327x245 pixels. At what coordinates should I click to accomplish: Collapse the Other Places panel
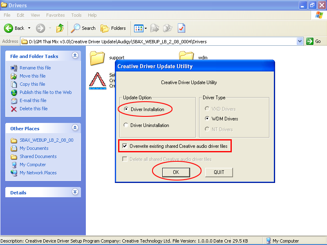[x=75, y=127]
